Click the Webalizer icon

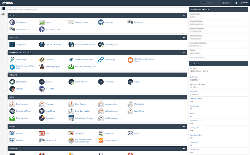pyautogui.click(x=12, y=140)
